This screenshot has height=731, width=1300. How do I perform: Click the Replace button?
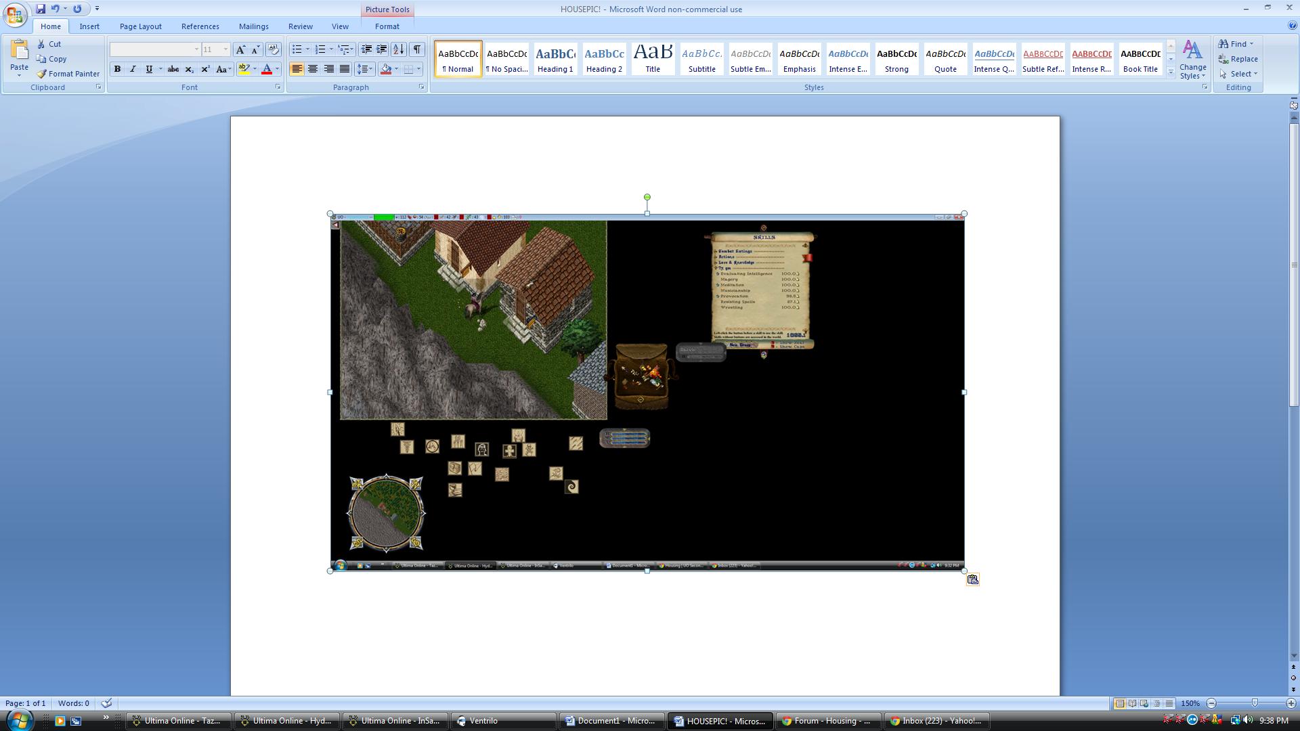1238,59
